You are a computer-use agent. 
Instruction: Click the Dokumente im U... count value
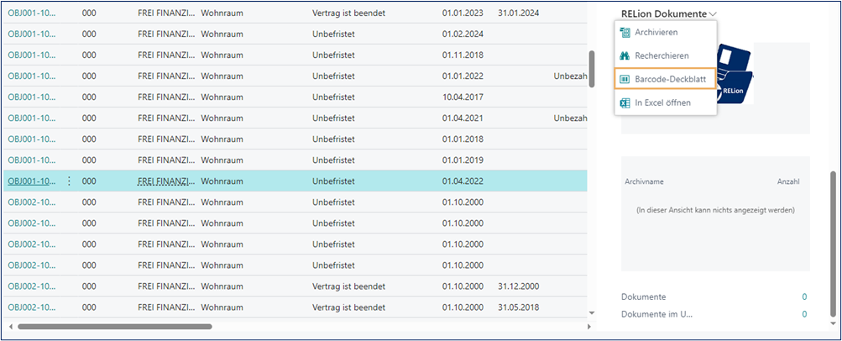click(x=803, y=314)
